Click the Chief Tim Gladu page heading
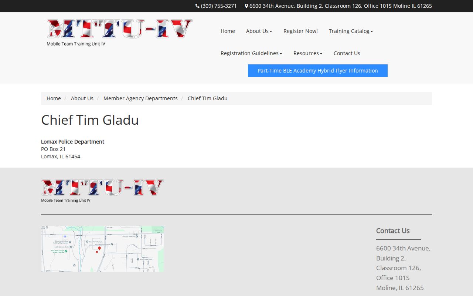 90,120
